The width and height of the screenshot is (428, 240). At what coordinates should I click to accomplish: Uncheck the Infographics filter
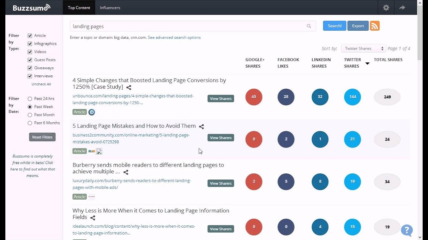[30, 44]
